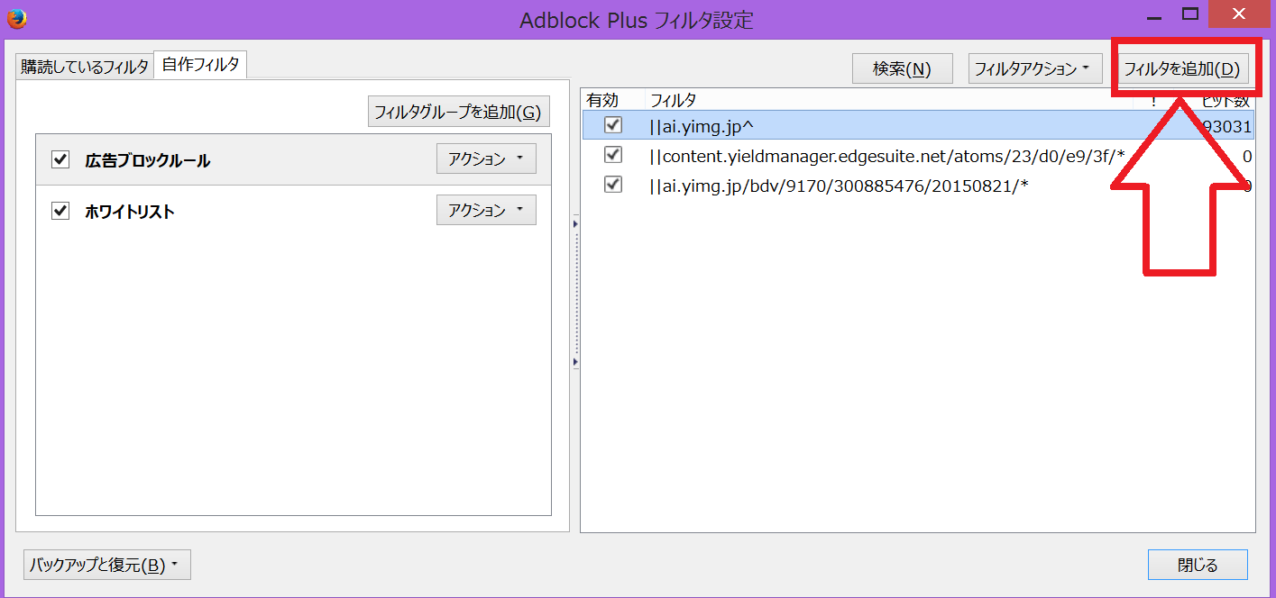Viewport: 1276px width, 598px height.
Task: Click the ! column header
Action: coord(1153,100)
